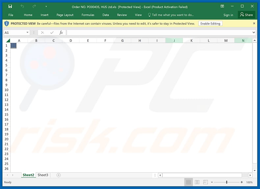
Task: Open the File menu
Action: [11, 15]
